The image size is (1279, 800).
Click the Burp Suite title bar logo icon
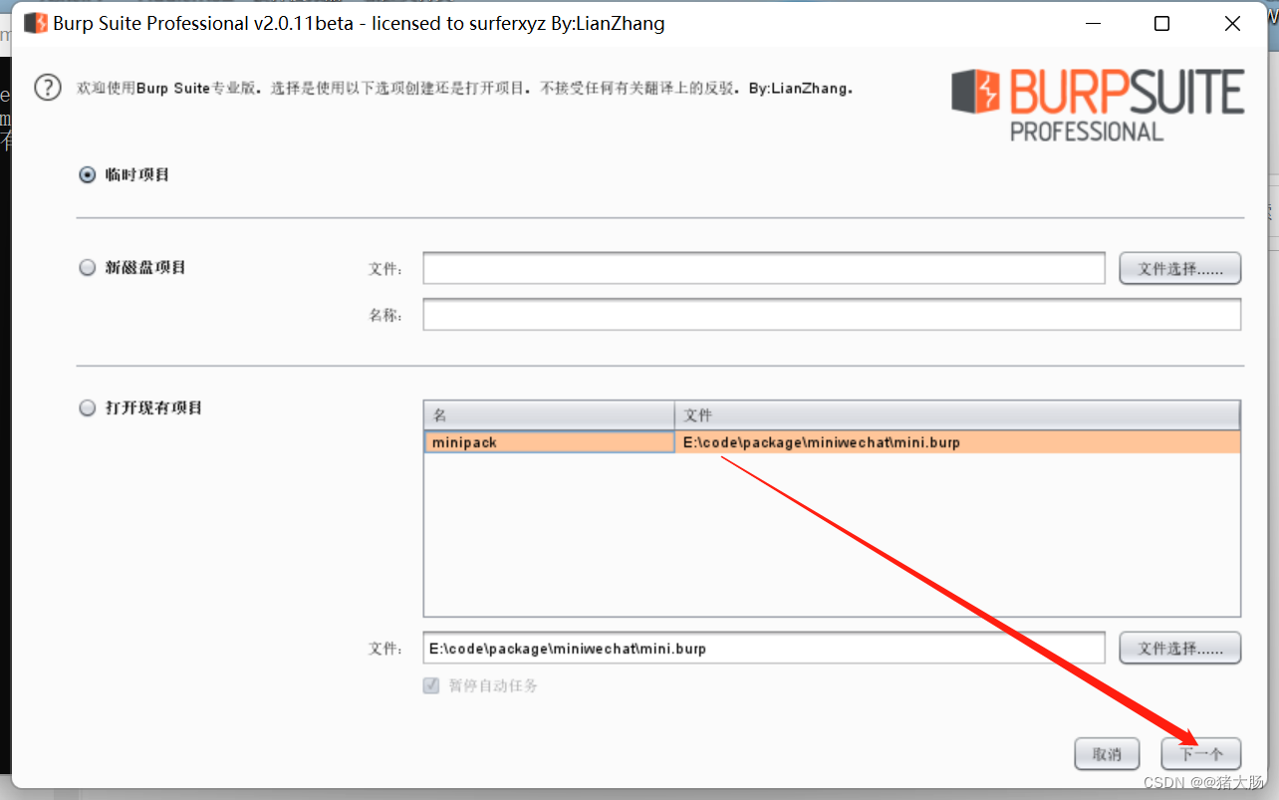35,23
